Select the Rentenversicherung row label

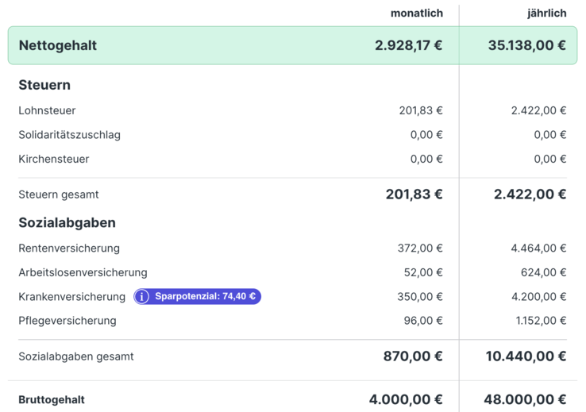click(69, 248)
